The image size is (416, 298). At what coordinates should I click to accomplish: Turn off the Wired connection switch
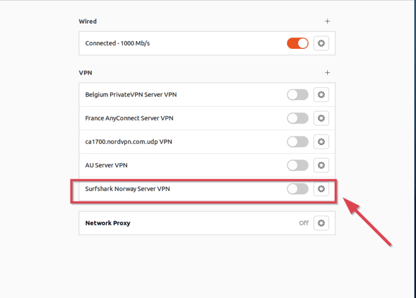[x=297, y=43]
